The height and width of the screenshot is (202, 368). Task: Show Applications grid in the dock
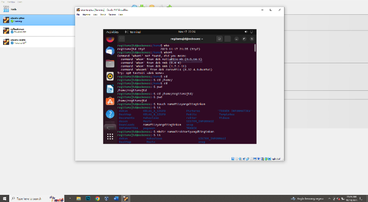[110, 136]
